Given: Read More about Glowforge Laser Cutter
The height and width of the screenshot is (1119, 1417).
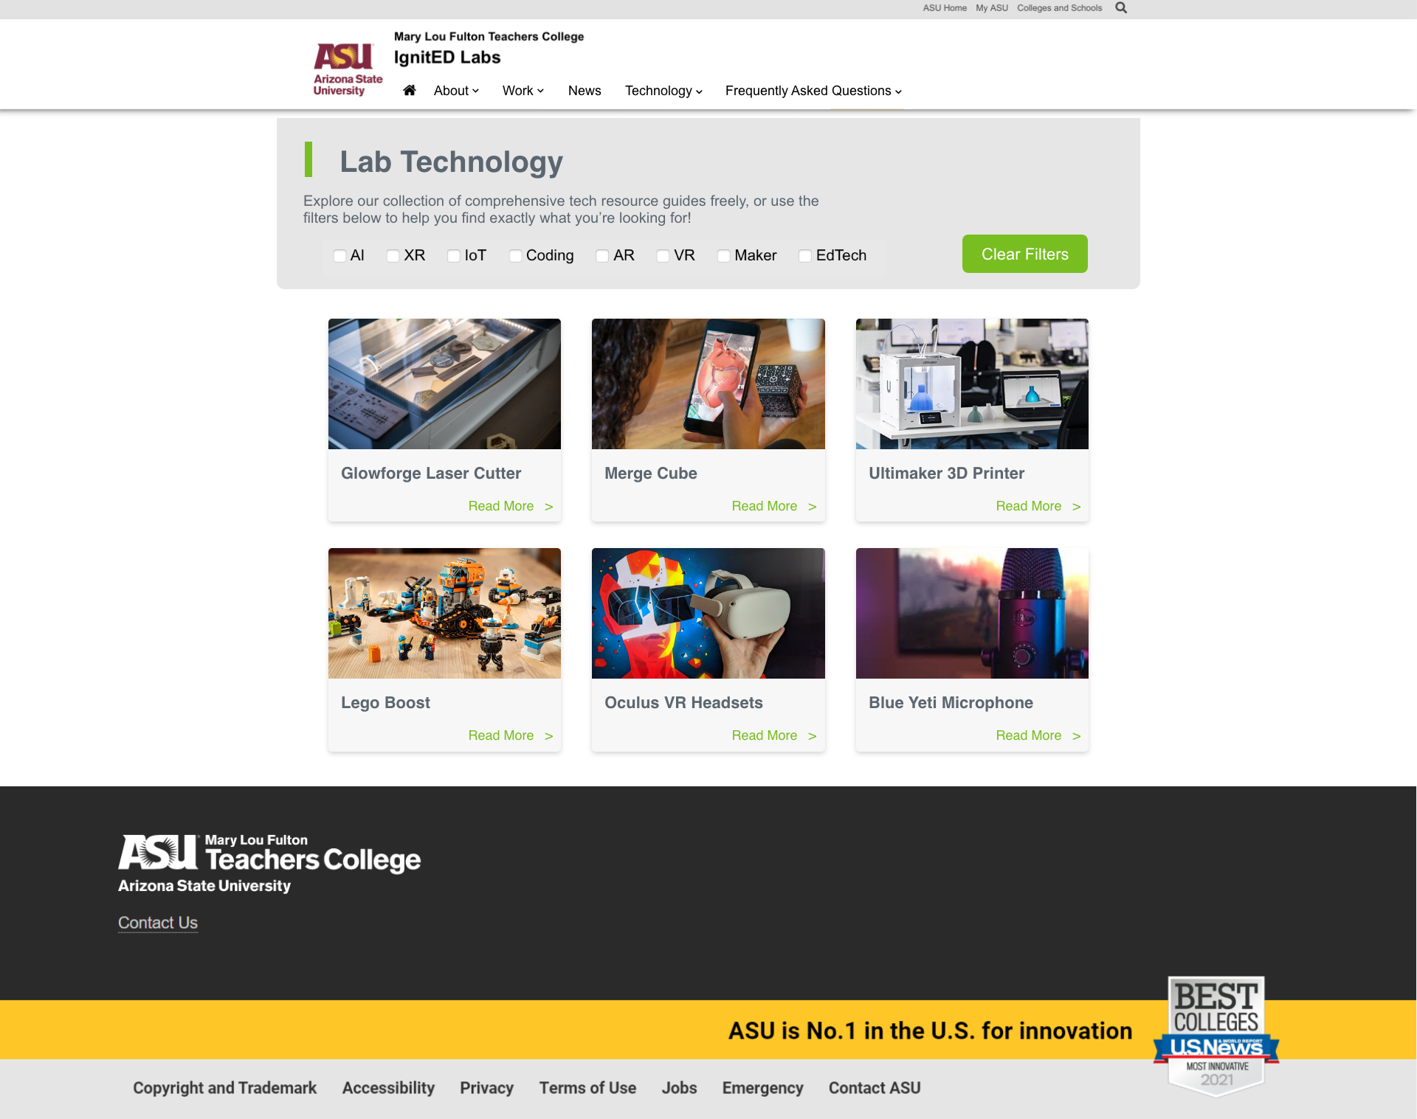Looking at the screenshot, I should 510,506.
